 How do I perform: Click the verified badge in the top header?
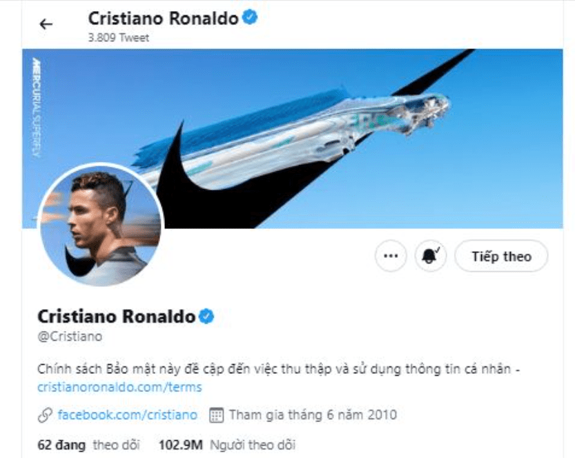pyautogui.click(x=250, y=18)
